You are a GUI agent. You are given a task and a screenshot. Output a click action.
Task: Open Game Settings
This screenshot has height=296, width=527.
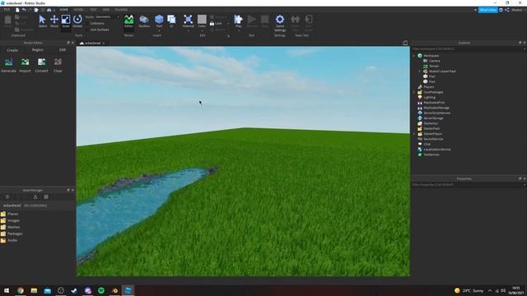(x=280, y=23)
